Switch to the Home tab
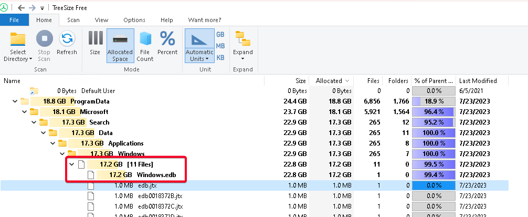Screen dimensions: 528x217 click(x=44, y=20)
